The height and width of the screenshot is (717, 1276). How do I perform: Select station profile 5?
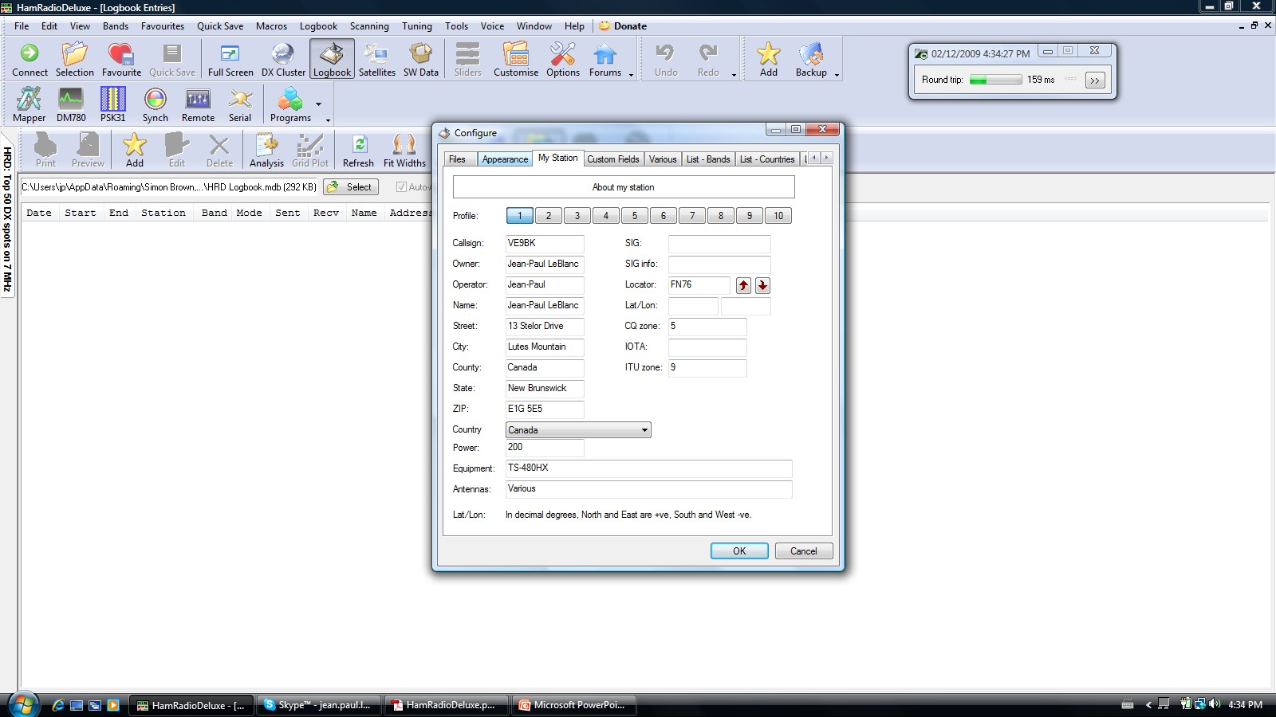(x=635, y=216)
